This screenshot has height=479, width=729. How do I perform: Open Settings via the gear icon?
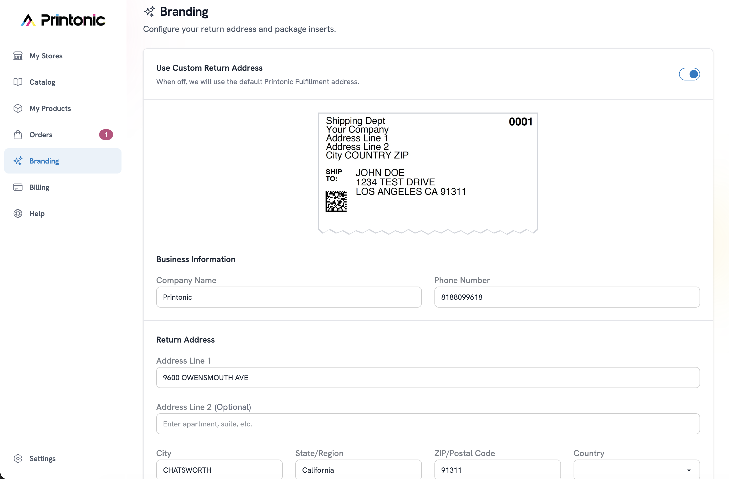(18, 458)
